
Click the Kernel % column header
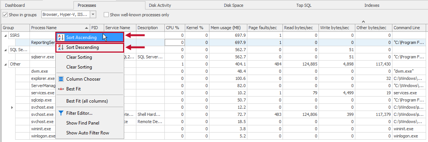(197, 28)
